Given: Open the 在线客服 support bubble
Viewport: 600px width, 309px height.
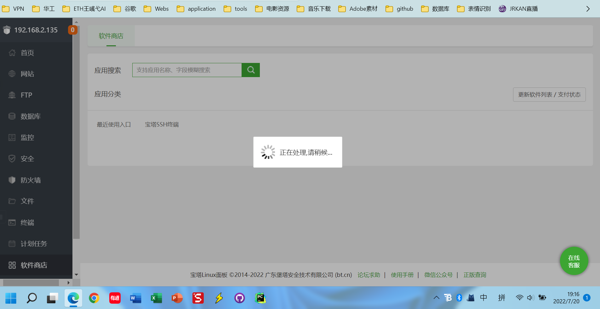Looking at the screenshot, I should pos(573,261).
